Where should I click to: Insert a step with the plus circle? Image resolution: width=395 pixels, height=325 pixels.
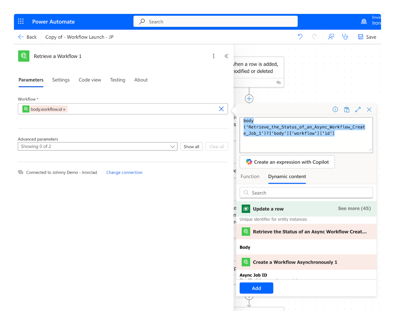[x=249, y=99]
